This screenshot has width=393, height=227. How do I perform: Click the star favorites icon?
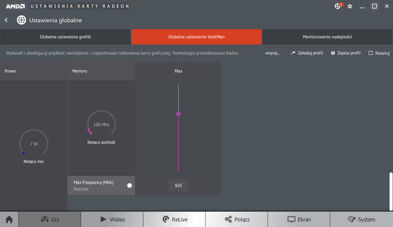[x=350, y=6]
